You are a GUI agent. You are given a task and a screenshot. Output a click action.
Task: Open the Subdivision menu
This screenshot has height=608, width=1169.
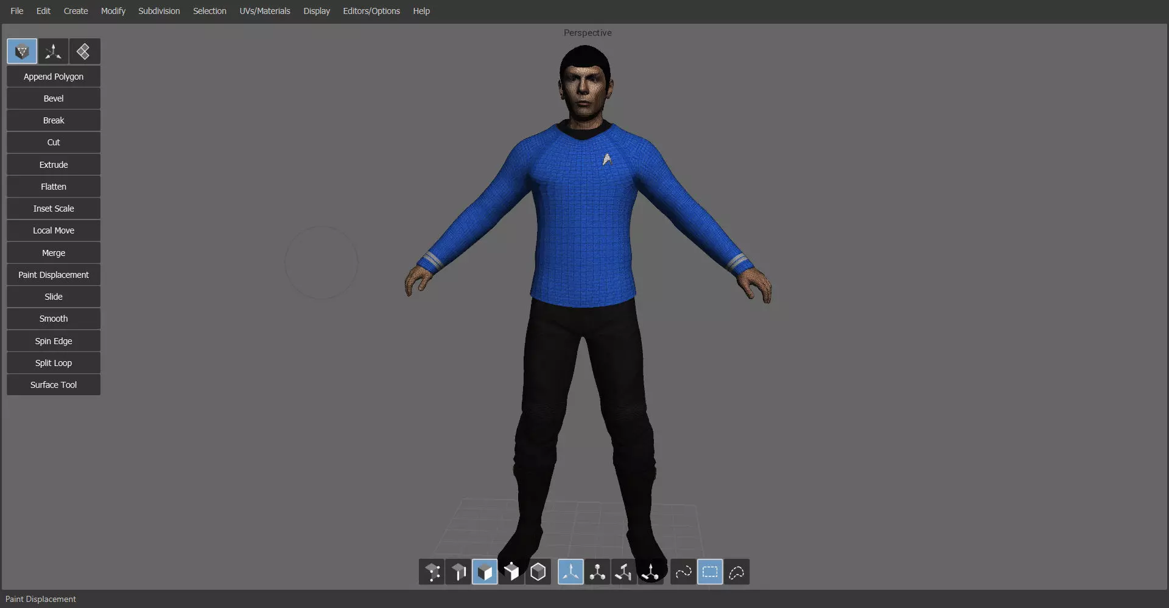click(159, 11)
